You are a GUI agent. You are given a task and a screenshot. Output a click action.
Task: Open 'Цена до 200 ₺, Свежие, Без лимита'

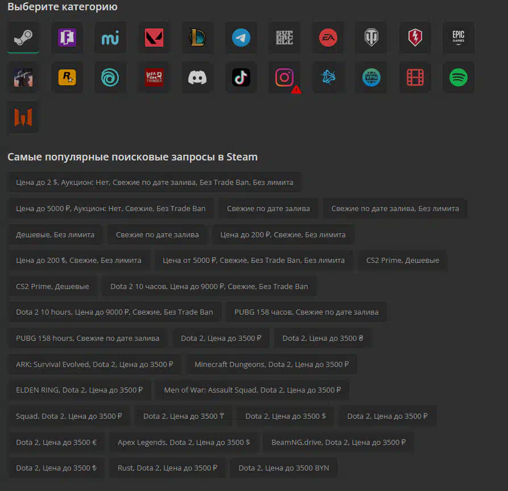79,260
